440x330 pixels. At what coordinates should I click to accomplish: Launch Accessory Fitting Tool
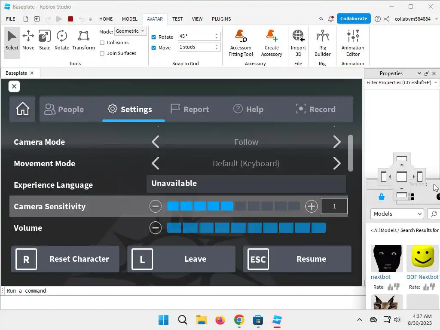[x=241, y=43]
